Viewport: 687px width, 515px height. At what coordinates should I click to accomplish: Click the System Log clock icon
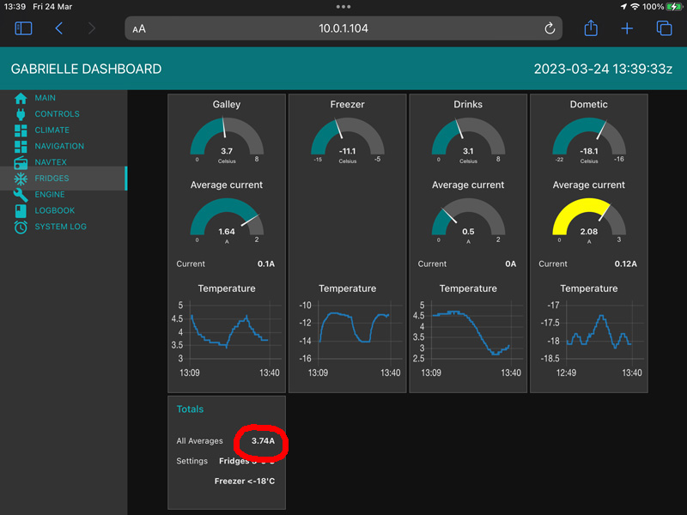[21, 227]
